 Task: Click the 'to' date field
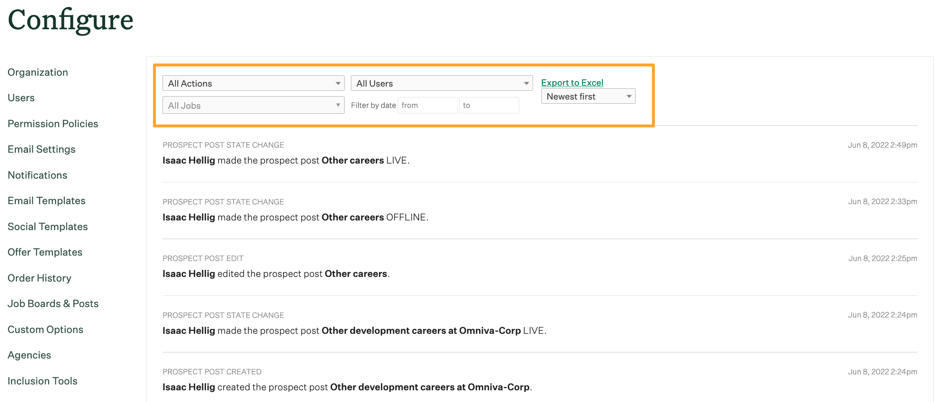click(489, 105)
